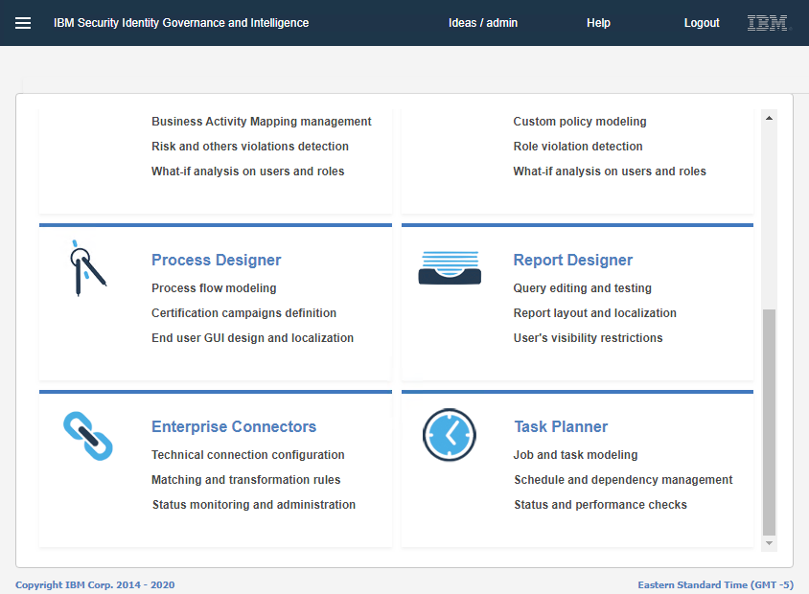The width and height of the screenshot is (809, 594).
Task: Open the Enterprise Connectors module
Action: pyautogui.click(x=233, y=426)
